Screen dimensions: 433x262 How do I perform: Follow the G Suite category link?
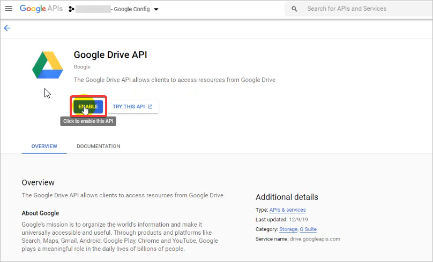click(308, 229)
